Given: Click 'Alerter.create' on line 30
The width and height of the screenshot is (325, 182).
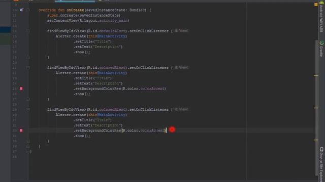Looking at the screenshot, I should click(71, 115).
